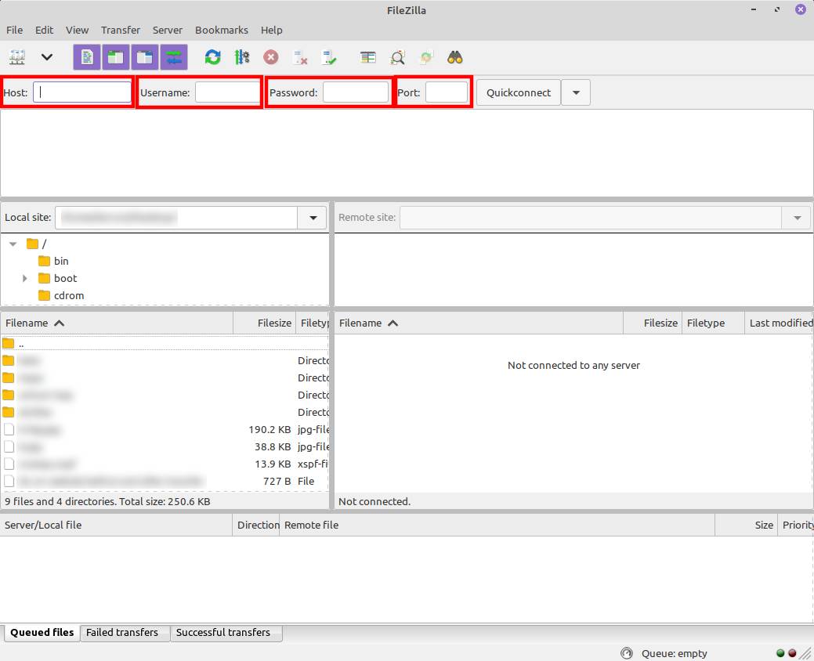Toggle synchronized browsing
Viewport: 814px width, 661px height.
(426, 57)
